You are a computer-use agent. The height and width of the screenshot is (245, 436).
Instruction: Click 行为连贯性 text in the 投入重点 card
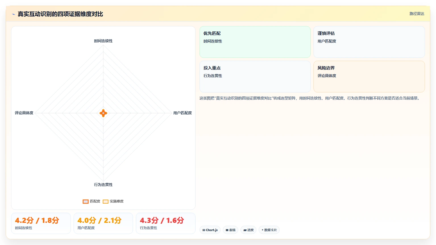pos(213,76)
